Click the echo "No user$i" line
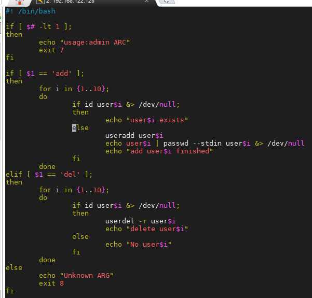This screenshot has height=298, width=312. [x=139, y=245]
